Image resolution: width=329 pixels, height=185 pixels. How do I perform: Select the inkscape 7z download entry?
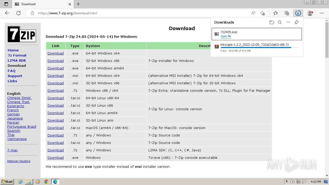tap(257, 48)
